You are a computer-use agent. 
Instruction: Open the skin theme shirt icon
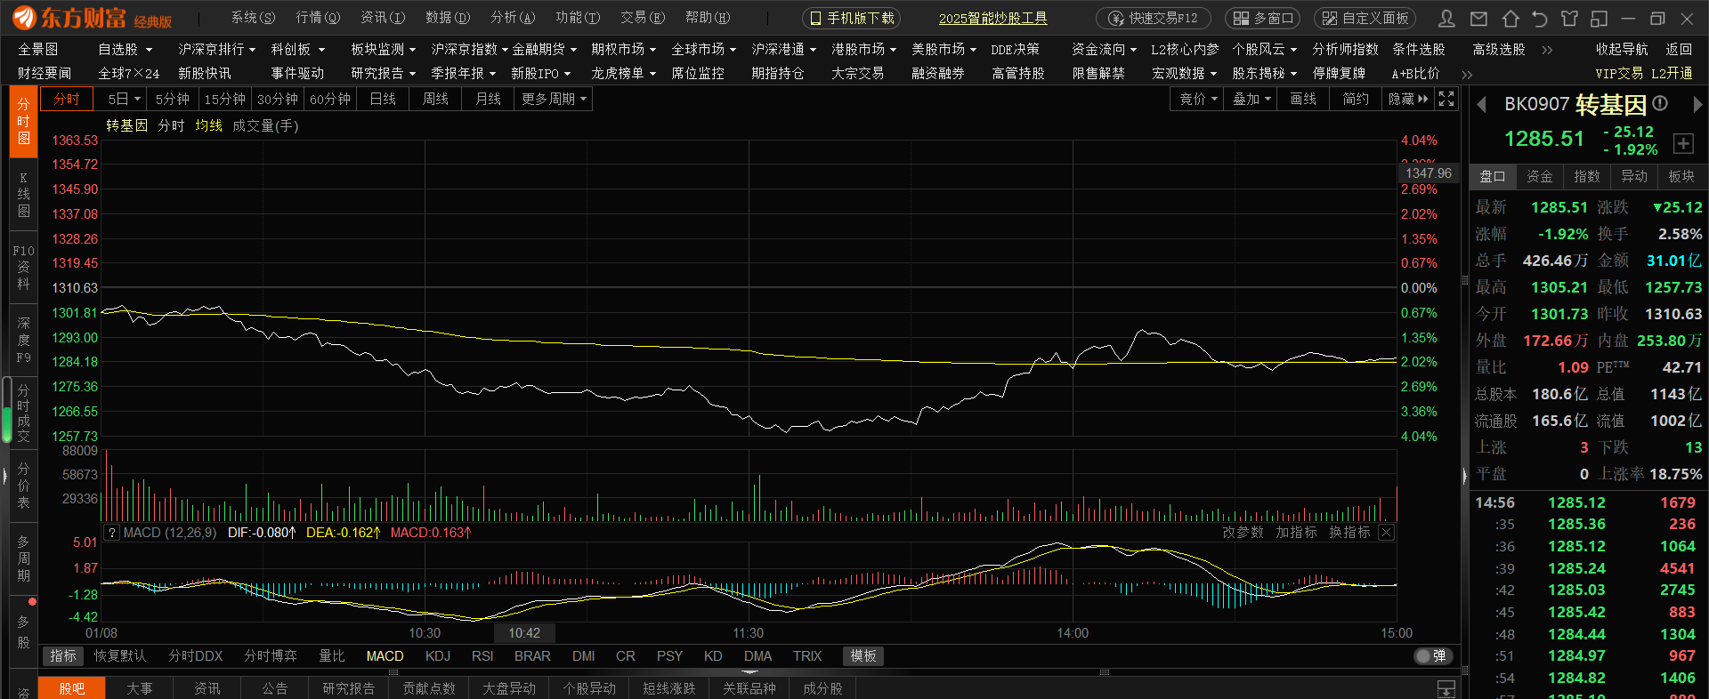click(x=1569, y=19)
